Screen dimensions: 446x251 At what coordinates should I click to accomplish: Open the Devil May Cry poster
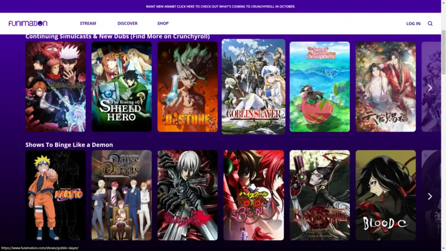click(188, 196)
